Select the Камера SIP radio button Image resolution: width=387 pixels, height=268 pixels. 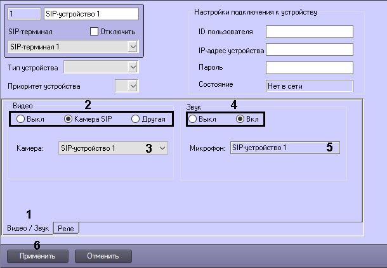point(69,118)
